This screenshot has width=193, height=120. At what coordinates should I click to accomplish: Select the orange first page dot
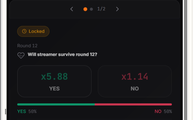pos(85,9)
